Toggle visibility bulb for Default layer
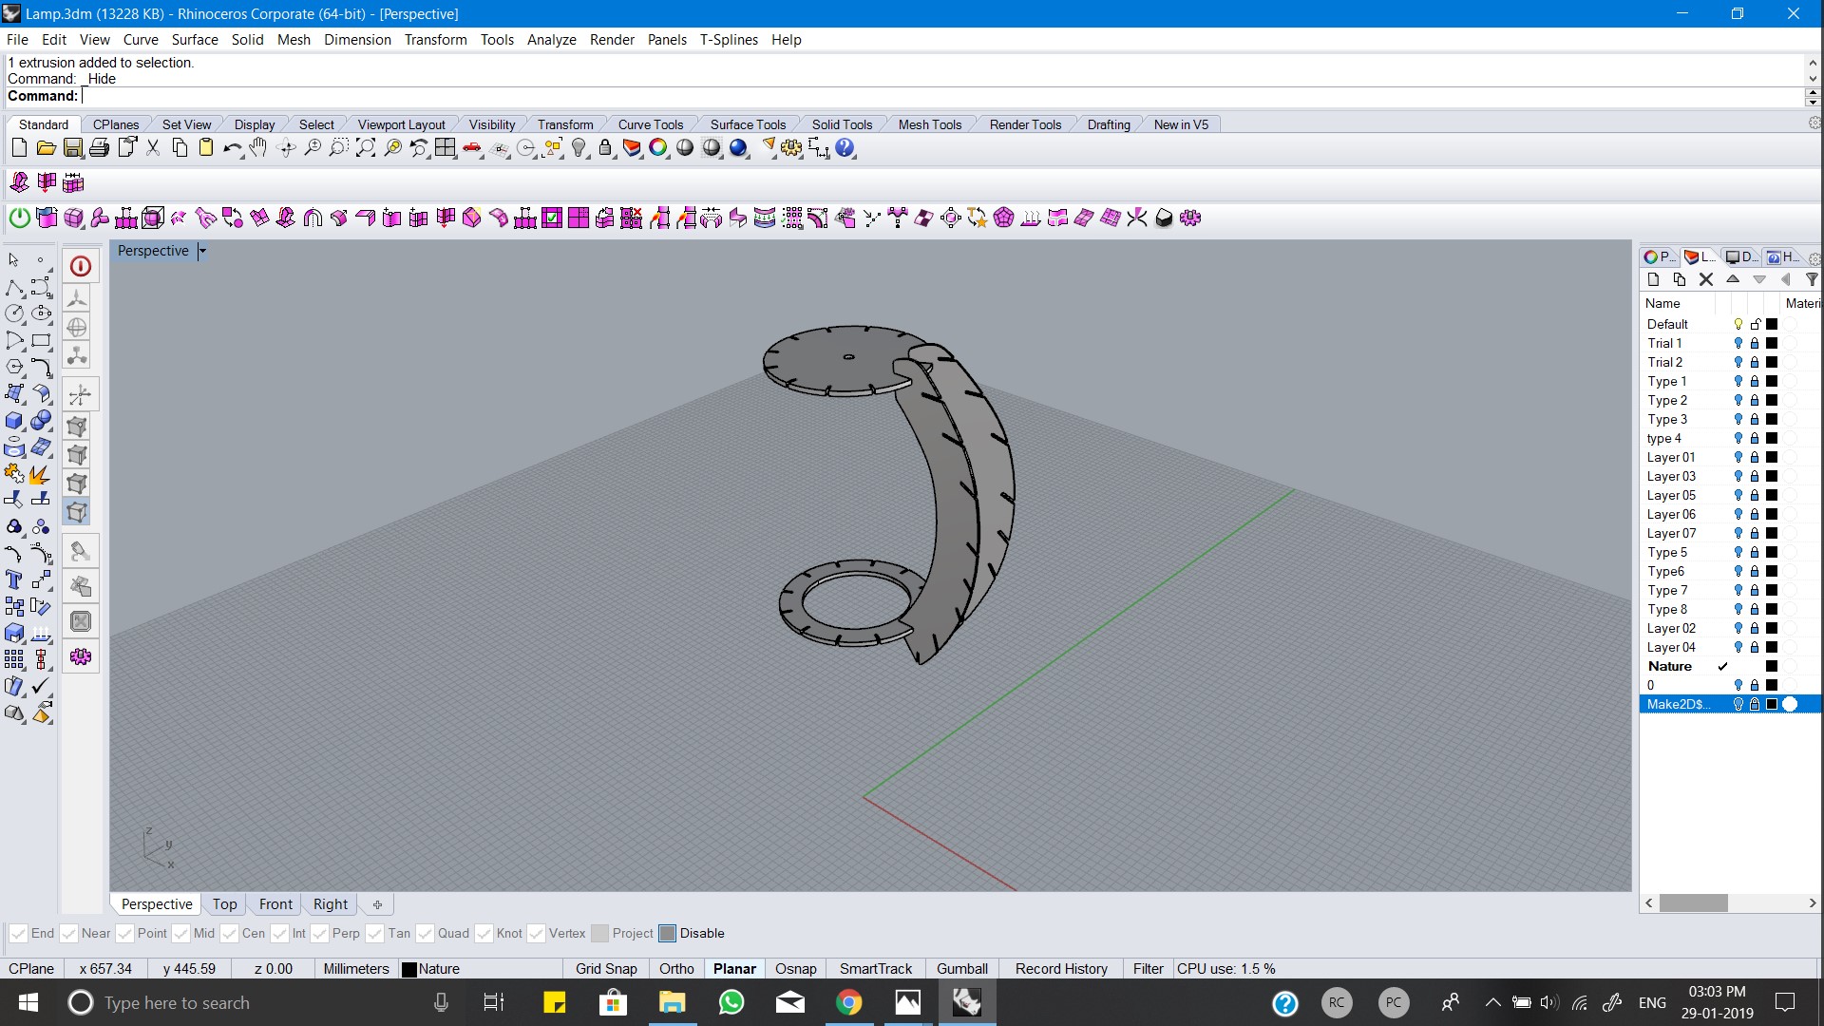Screen dimensions: 1824x1026 1738,324
